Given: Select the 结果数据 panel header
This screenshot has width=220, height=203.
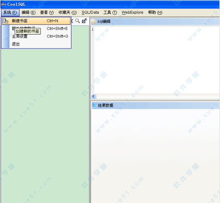Looking at the screenshot, I should coord(155,105).
